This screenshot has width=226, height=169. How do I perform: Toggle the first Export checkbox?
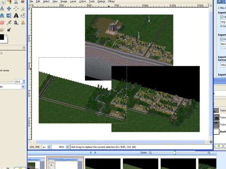222,17
